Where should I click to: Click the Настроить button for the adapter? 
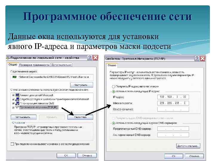point(82,85)
